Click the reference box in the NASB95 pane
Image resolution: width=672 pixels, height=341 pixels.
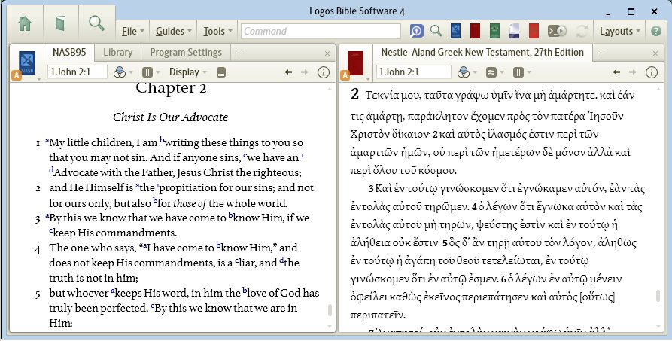(x=78, y=72)
